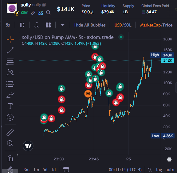
Task: Open the forecasting and measurement projection tool
Action: point(10,84)
